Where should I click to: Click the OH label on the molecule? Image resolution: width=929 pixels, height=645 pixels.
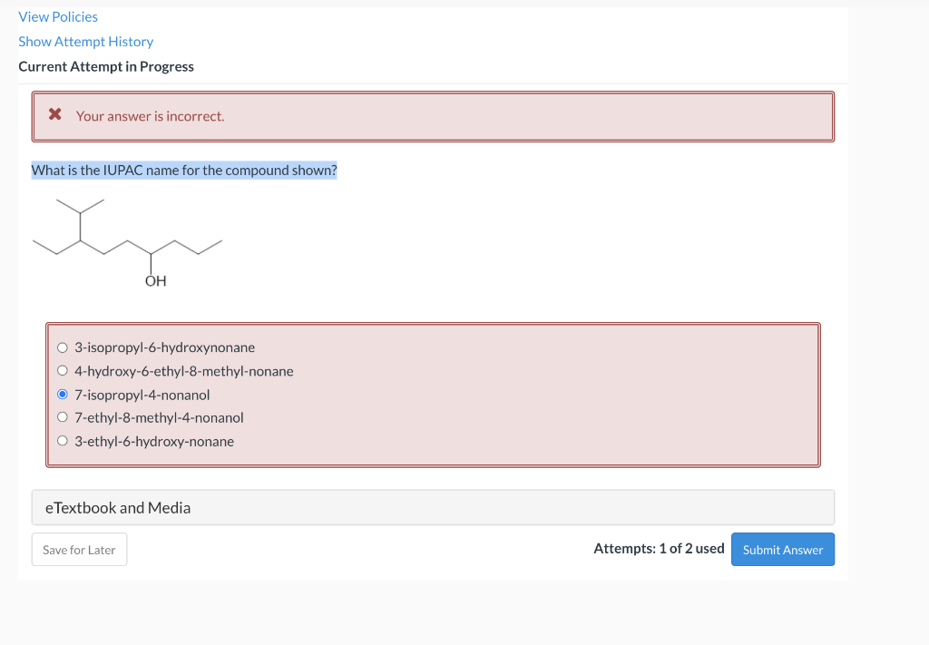click(155, 280)
